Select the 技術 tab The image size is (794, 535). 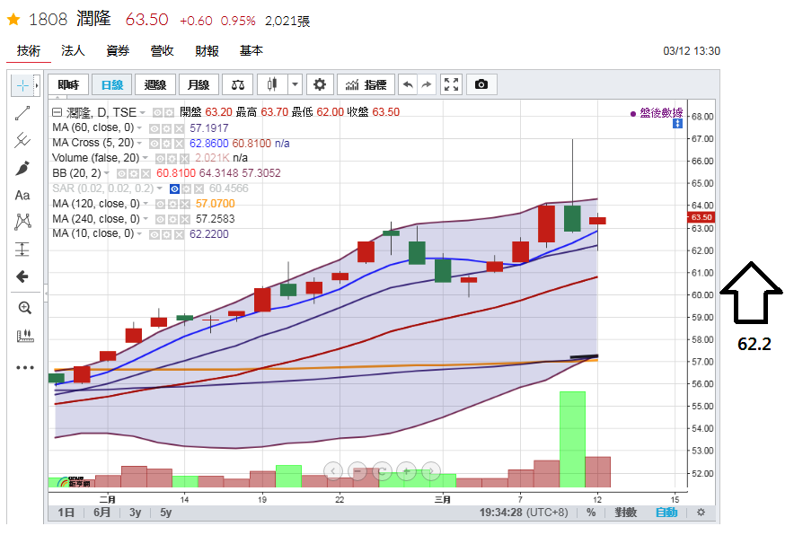[29, 50]
